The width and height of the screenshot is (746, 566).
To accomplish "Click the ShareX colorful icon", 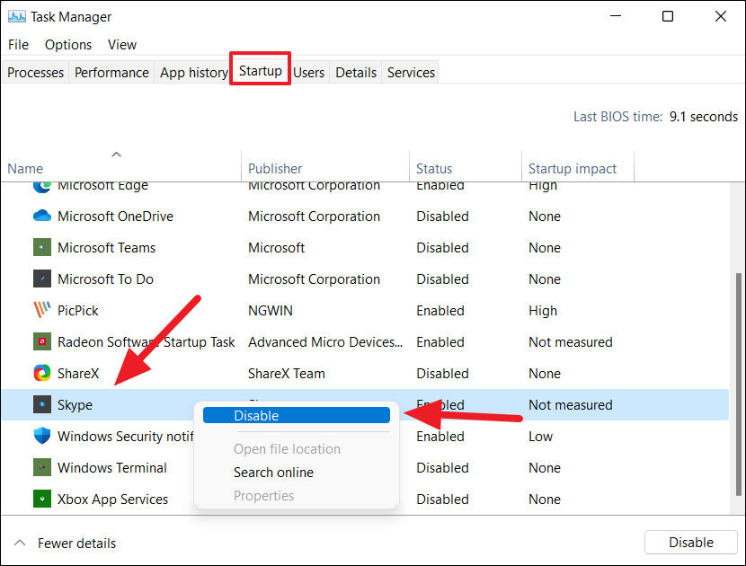I will tap(42, 373).
